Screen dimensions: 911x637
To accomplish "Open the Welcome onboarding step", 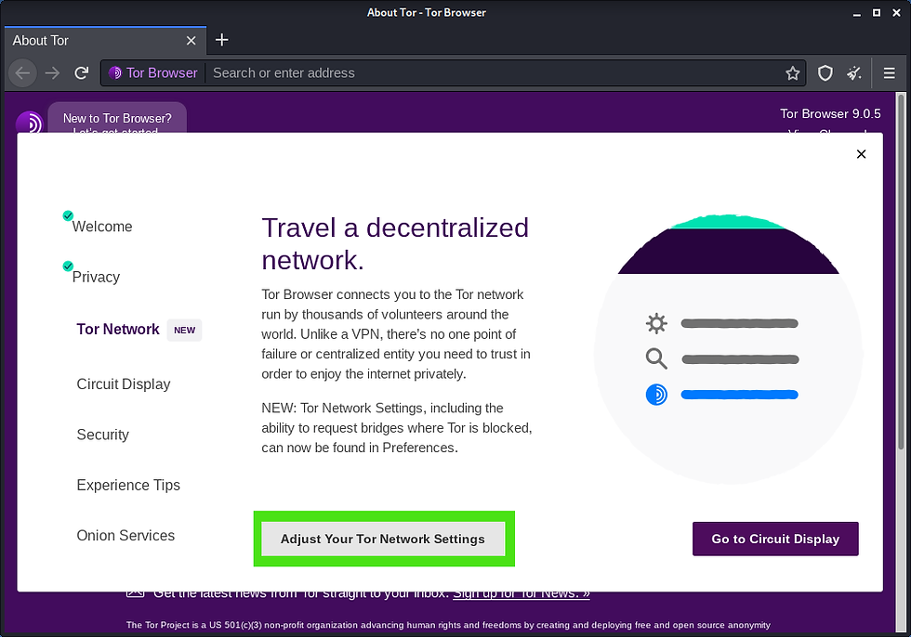I will 101,227.
